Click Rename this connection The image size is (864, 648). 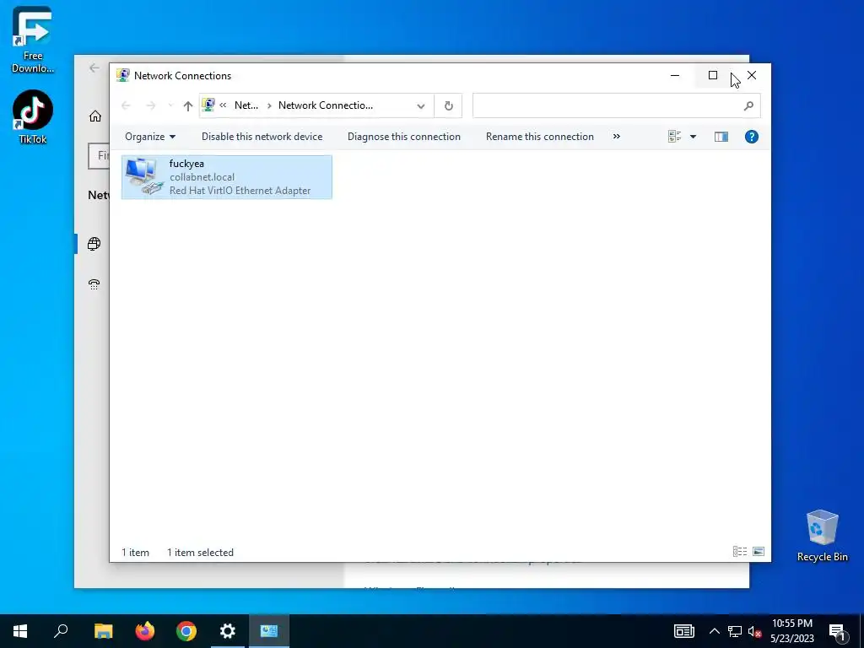(x=539, y=137)
